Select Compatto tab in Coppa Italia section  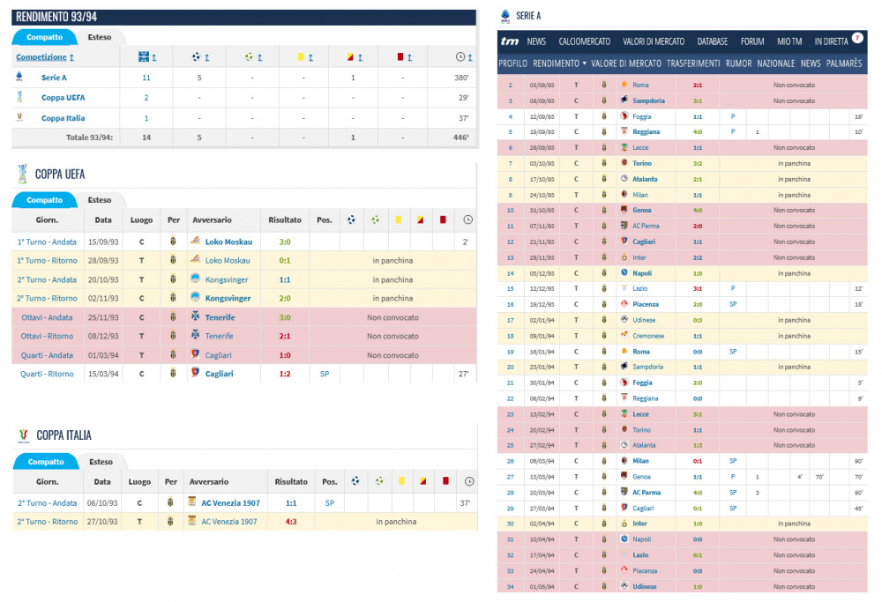[x=46, y=462]
